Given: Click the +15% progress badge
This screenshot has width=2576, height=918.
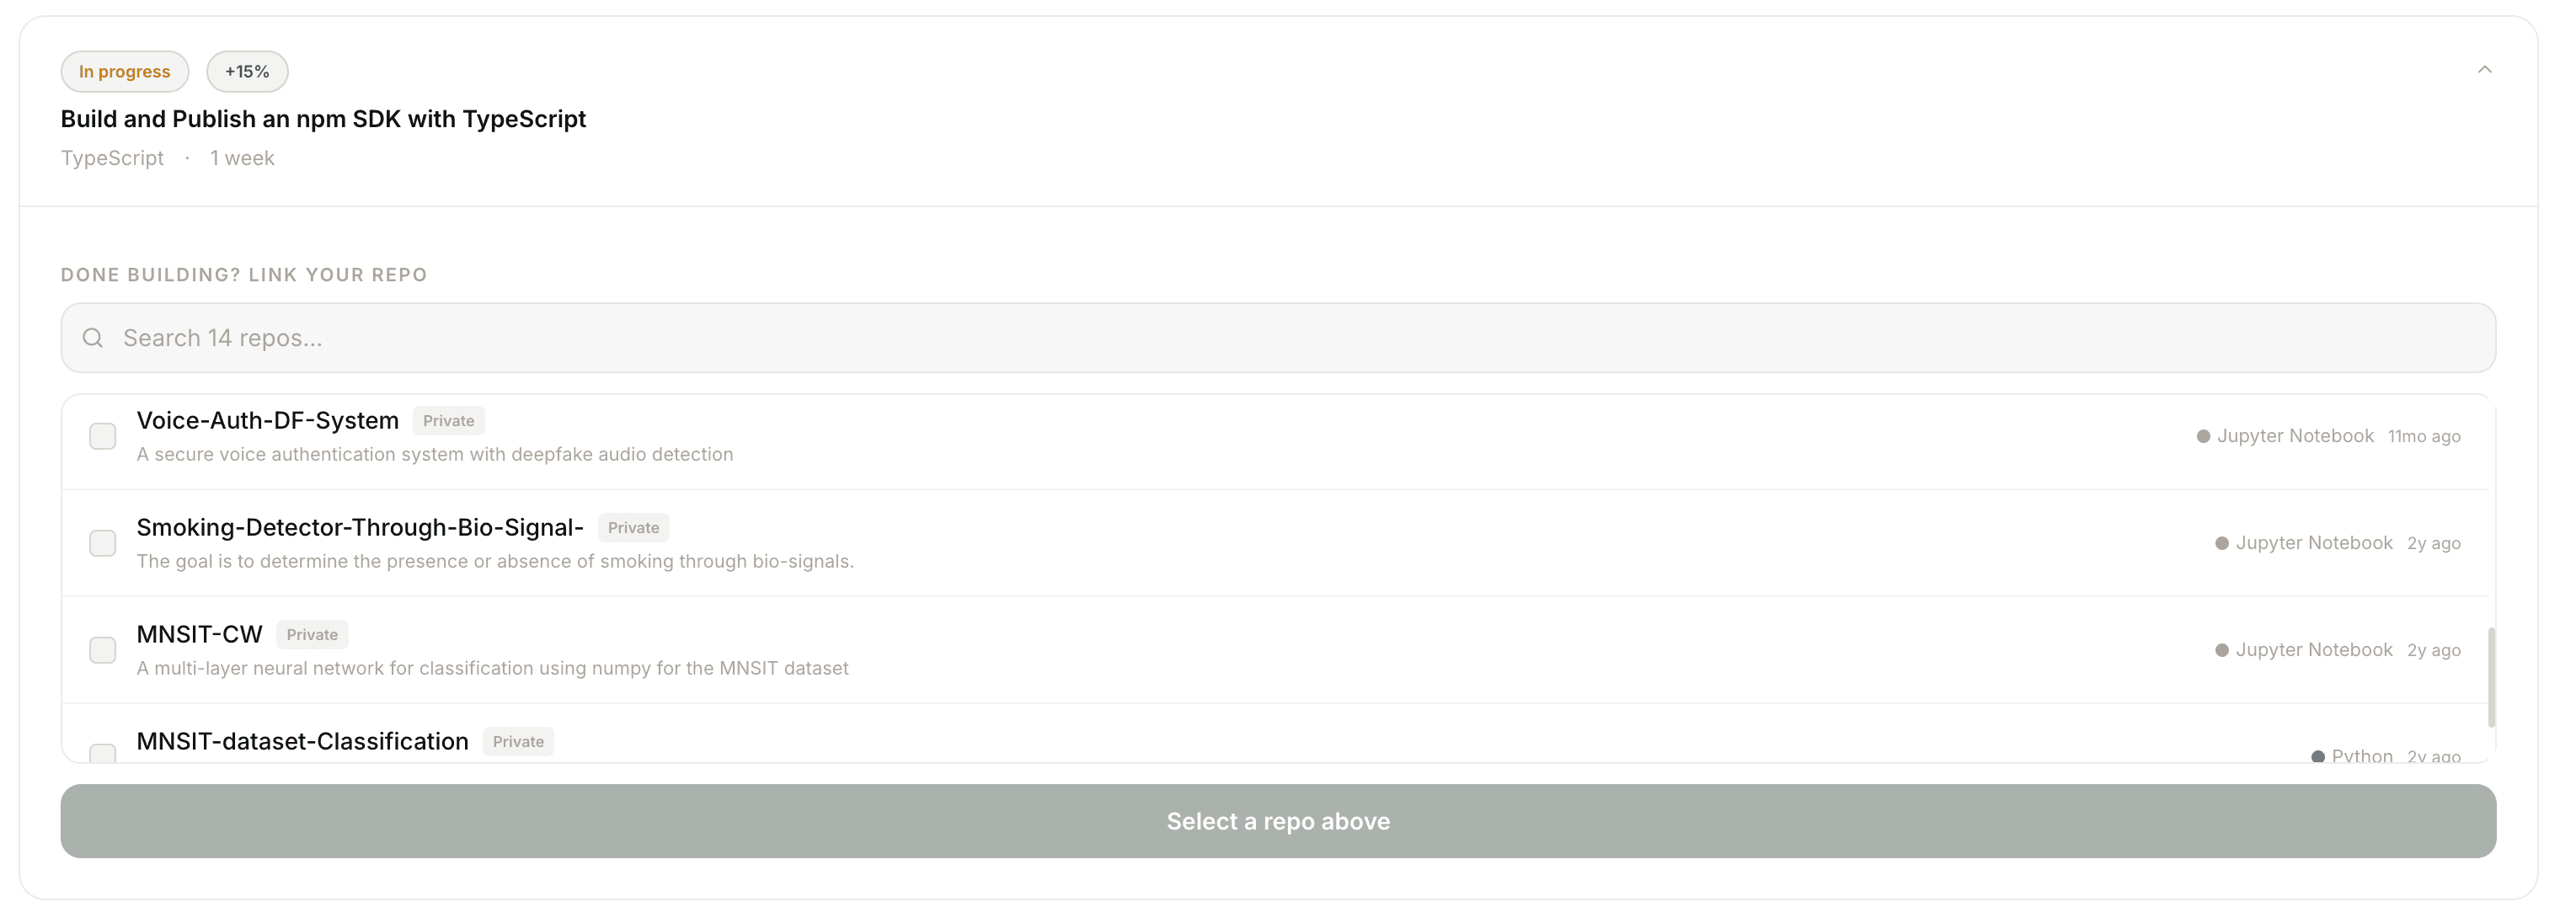Looking at the screenshot, I should click(246, 71).
